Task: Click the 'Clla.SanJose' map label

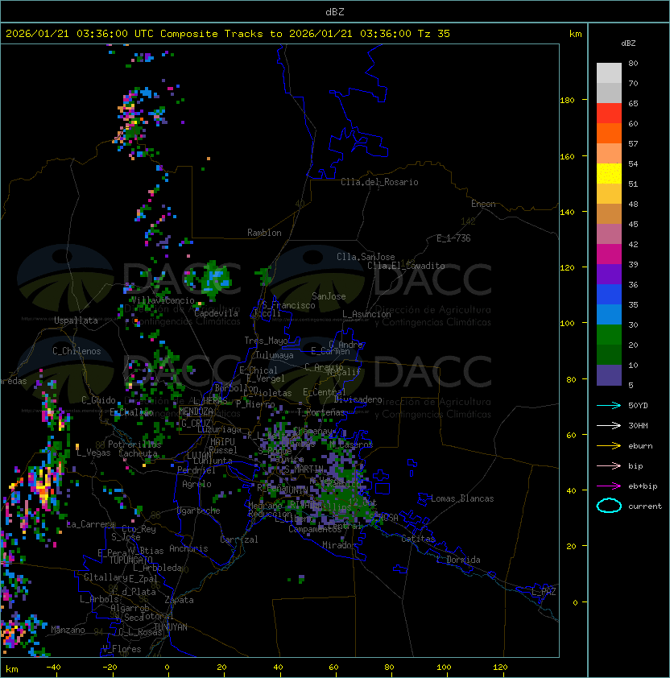Action: (366, 257)
